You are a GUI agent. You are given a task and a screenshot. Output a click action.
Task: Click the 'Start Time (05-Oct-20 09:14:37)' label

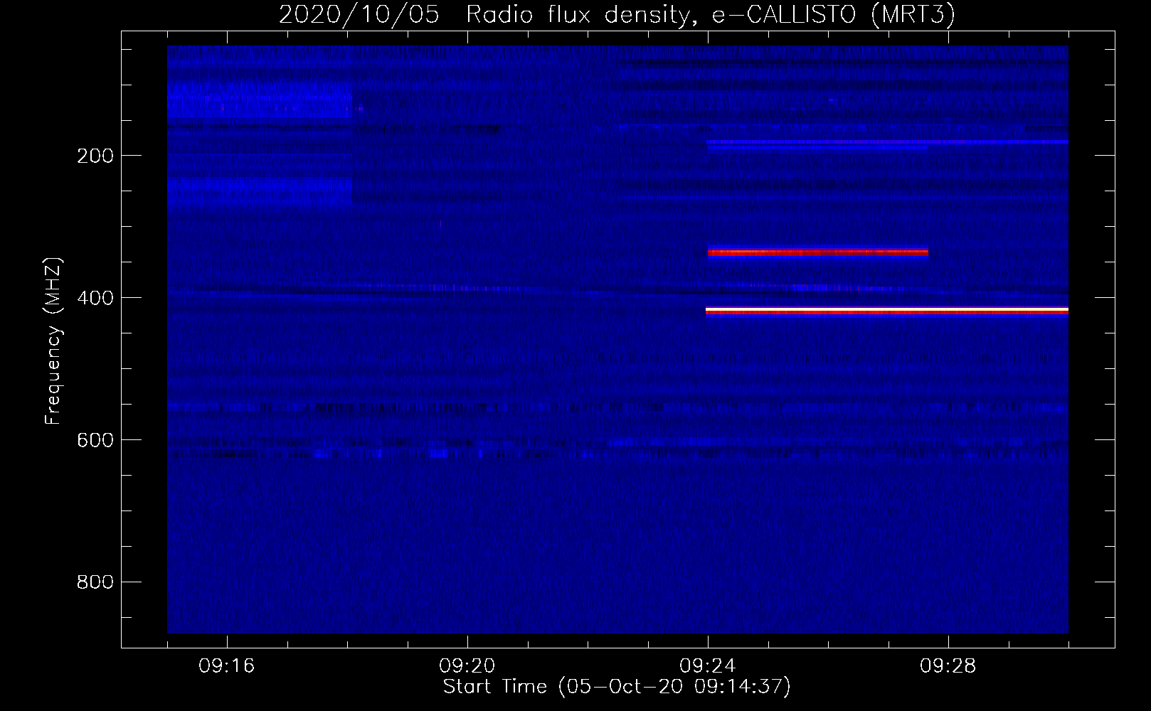click(x=617, y=687)
